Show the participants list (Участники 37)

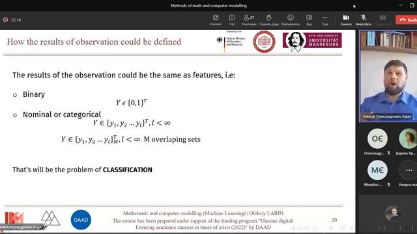[x=249, y=20]
